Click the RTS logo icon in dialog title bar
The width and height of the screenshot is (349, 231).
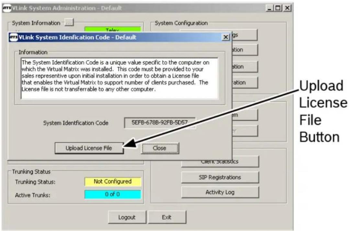click(14, 37)
